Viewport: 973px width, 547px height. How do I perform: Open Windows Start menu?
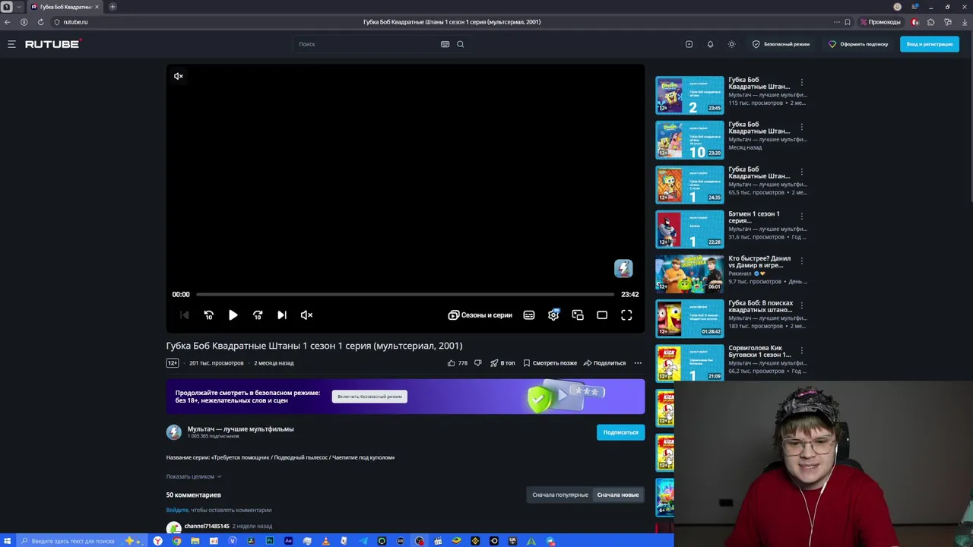(6, 541)
